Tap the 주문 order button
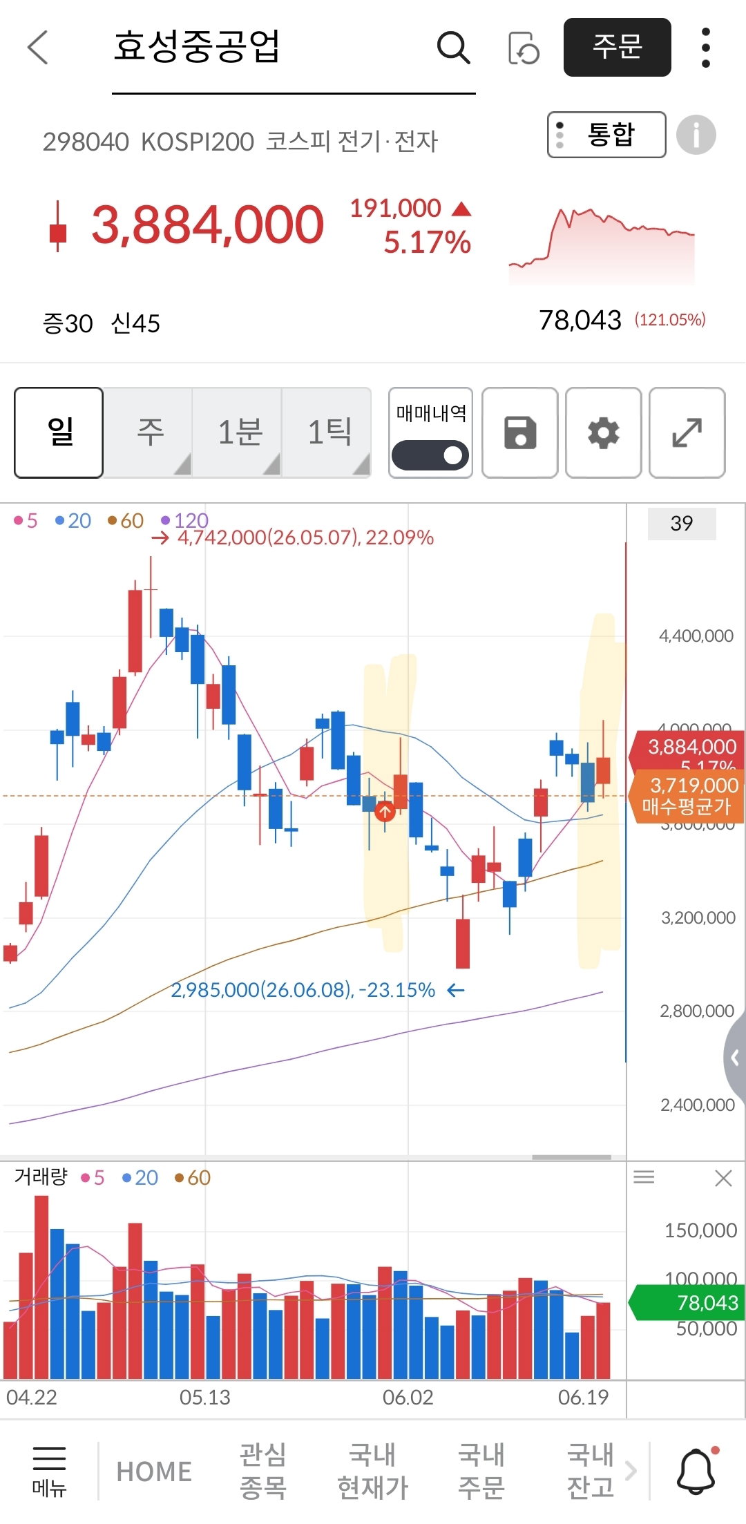 pyautogui.click(x=618, y=47)
